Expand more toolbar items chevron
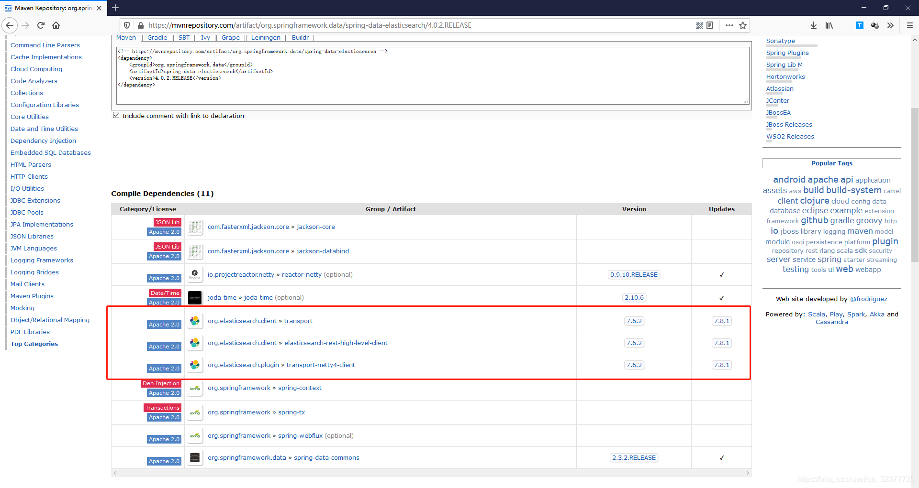The image size is (919, 488). click(x=890, y=25)
